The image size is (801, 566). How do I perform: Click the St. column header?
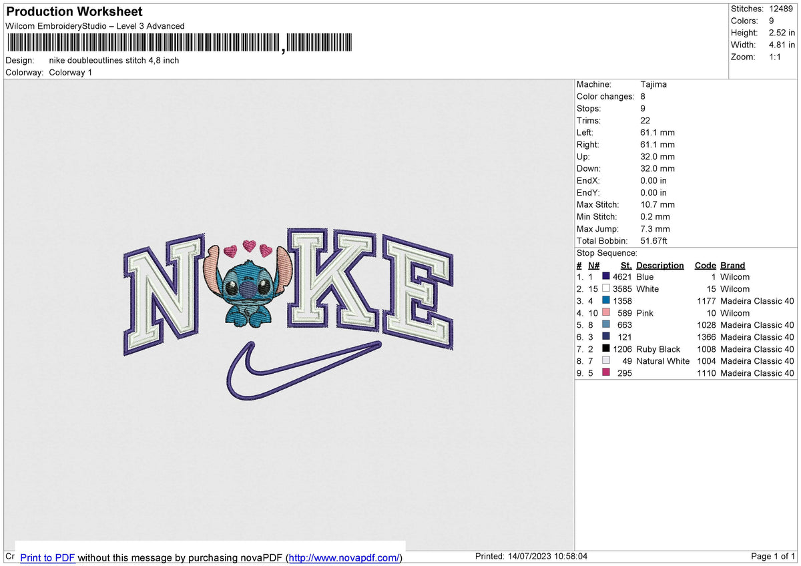[x=626, y=265]
